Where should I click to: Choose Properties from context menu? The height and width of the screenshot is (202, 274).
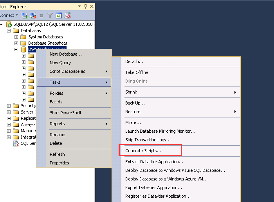tap(74, 163)
